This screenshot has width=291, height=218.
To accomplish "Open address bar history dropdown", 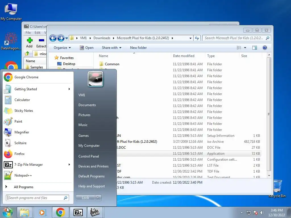I will coord(190,38).
